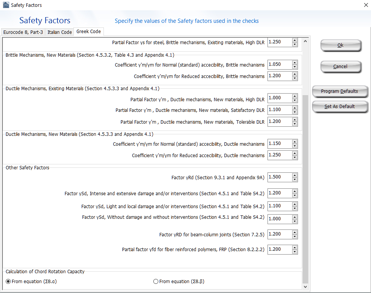Decrease γSd Light and local damage value
This screenshot has height=293, width=371.
(x=295, y=208)
